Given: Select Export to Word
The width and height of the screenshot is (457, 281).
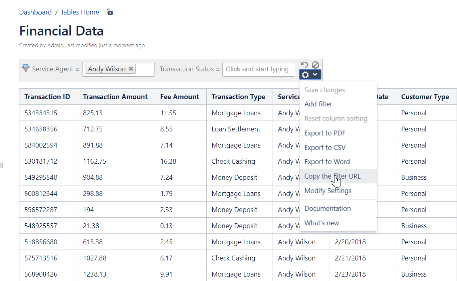Looking at the screenshot, I should coord(327,162).
